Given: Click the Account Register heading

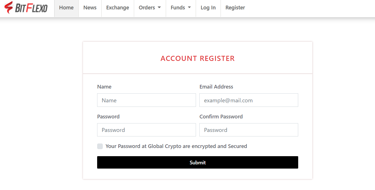Looking at the screenshot, I should pos(198,58).
